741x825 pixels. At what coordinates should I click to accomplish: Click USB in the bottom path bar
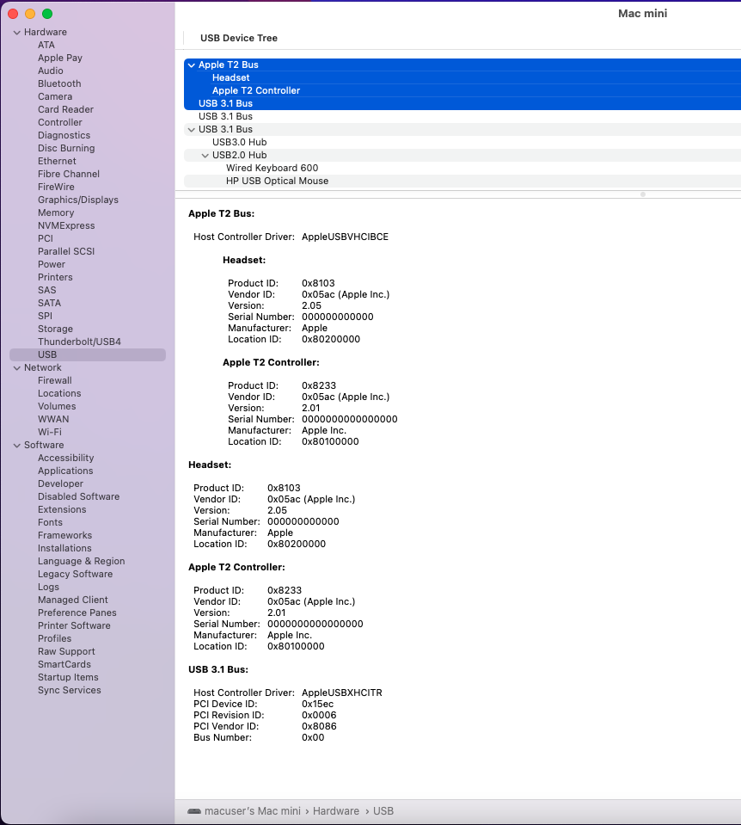[x=383, y=811]
